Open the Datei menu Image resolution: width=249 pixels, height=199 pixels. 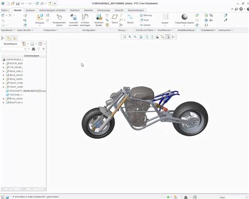click(x=5, y=11)
